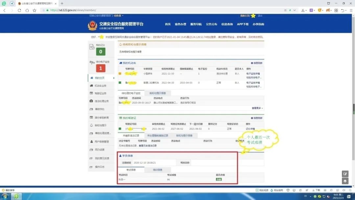Click 信息刷新 in 我的机动车 section
The width and height of the screenshot is (355, 200).
(x=256, y=63)
